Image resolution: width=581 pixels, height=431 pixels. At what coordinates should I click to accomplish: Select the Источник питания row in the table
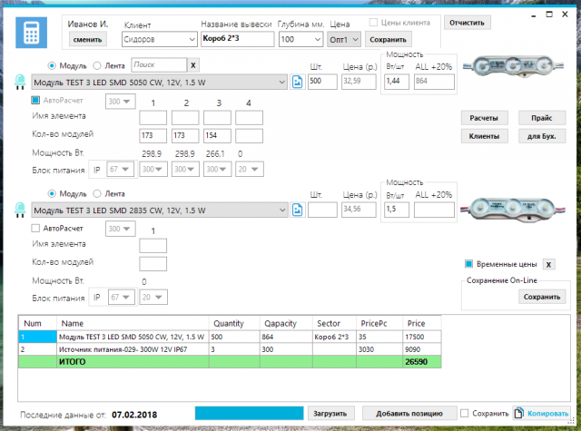point(230,349)
